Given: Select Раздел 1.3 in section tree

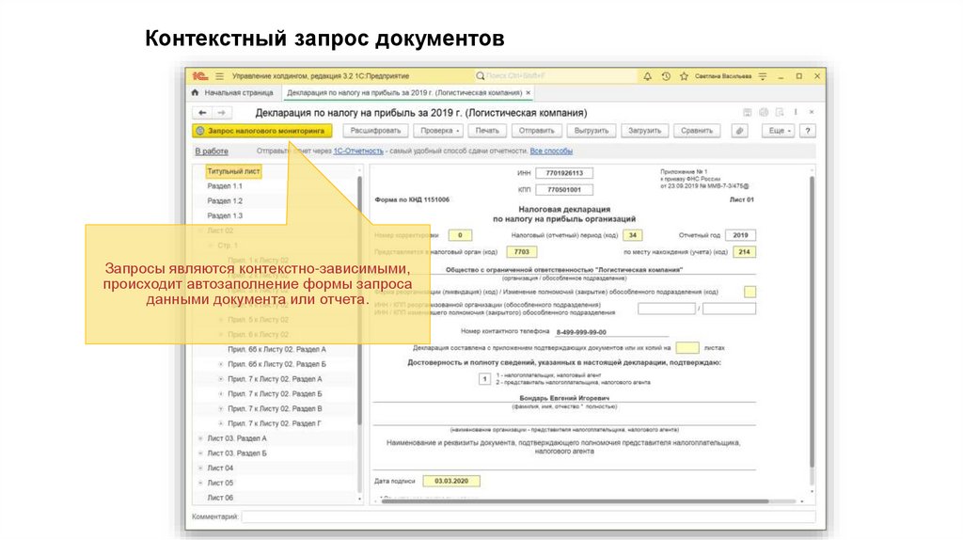Looking at the screenshot, I should [x=225, y=215].
